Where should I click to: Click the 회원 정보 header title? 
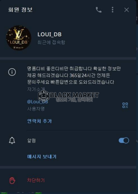(x=20, y=10)
